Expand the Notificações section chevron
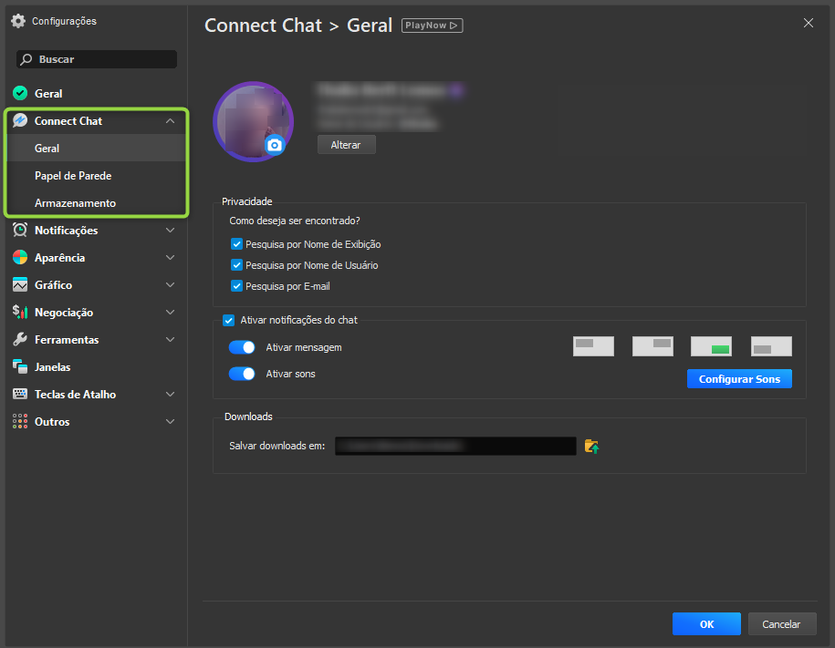Screen dimensions: 835x648 [x=170, y=230]
